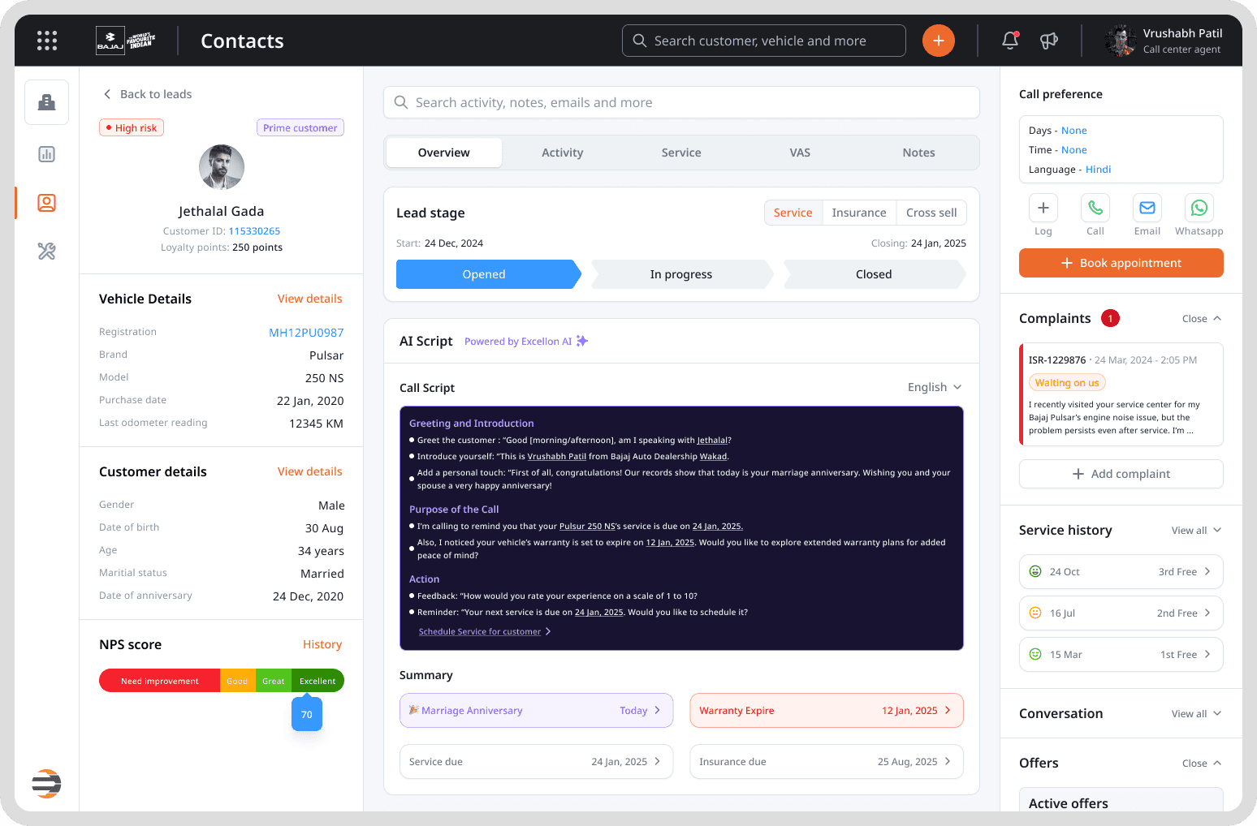
Task: Click the NPS score 70 marker
Action: point(307,715)
